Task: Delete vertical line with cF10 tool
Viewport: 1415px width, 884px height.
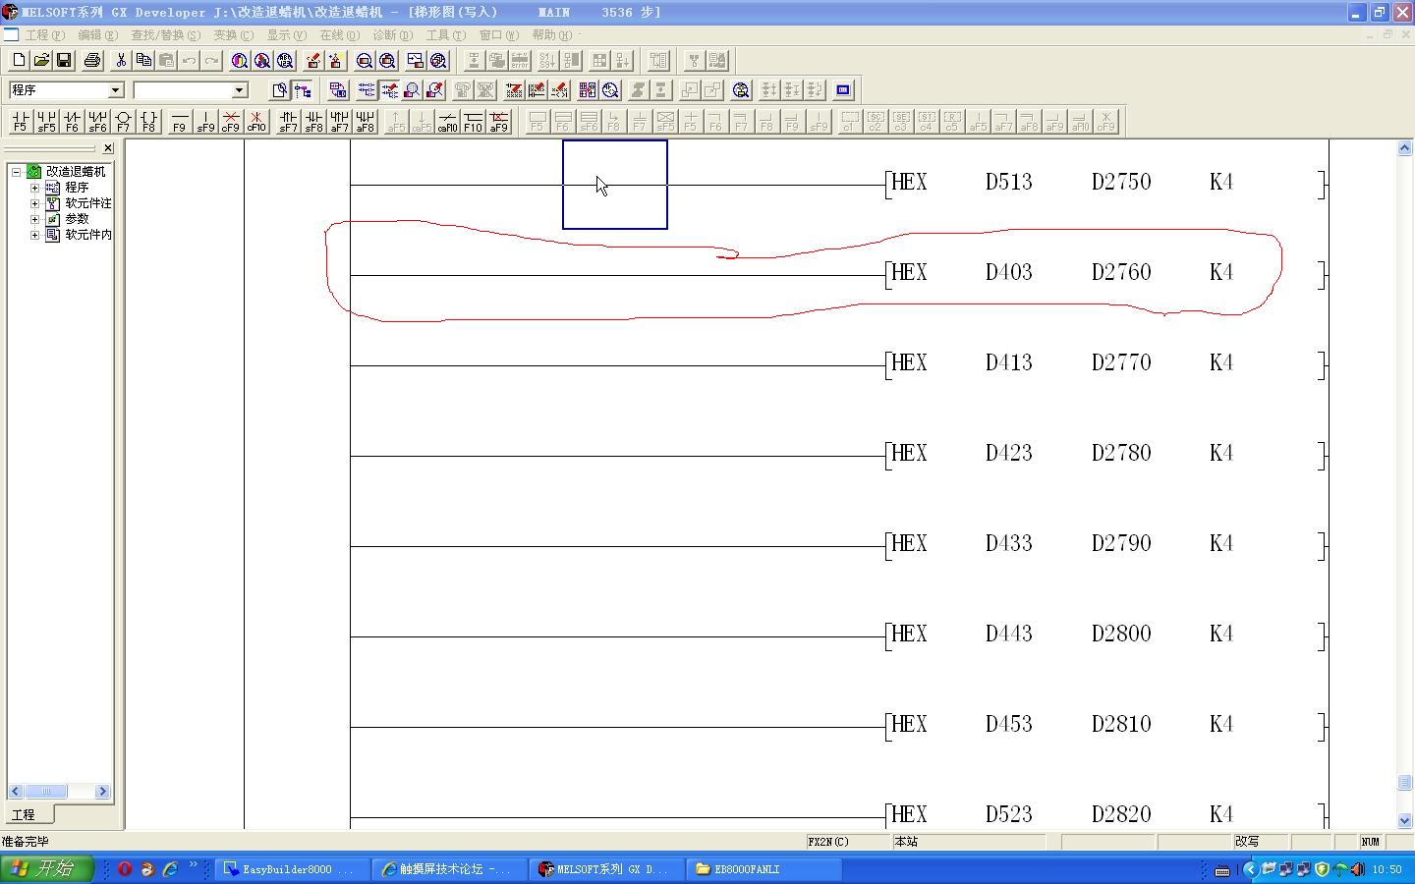Action: click(255, 121)
